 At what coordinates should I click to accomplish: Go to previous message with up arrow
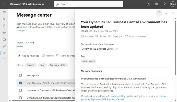(159, 13)
